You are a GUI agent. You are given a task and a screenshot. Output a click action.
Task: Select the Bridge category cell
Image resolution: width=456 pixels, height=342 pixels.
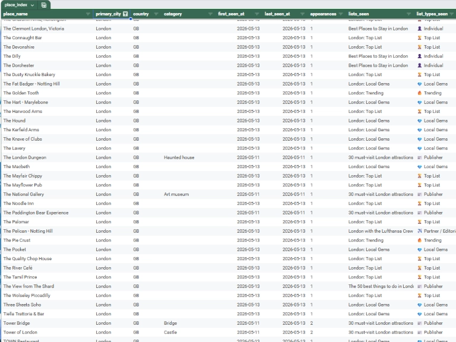pyautogui.click(x=170, y=323)
